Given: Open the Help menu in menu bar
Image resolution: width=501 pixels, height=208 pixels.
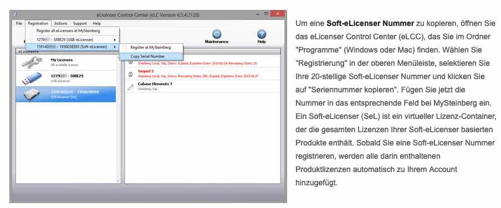Looking at the screenshot, I should (97, 23).
